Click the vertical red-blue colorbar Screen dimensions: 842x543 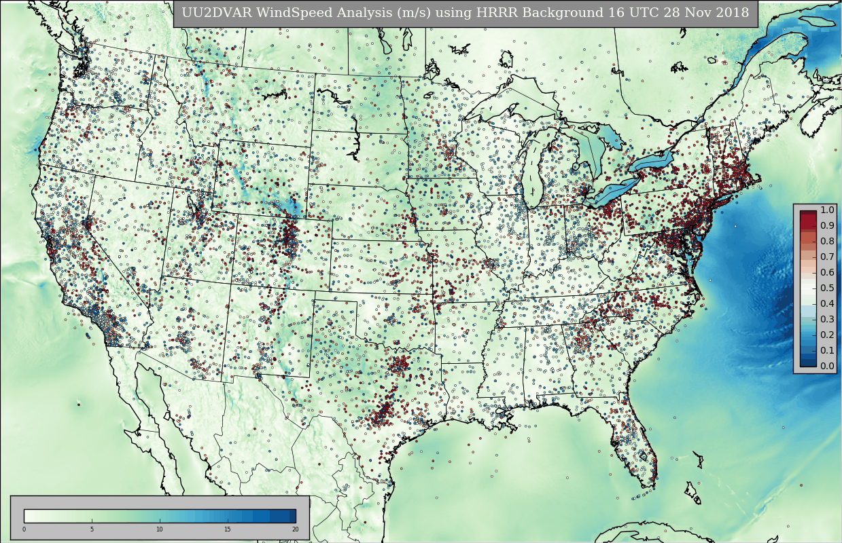(x=808, y=288)
